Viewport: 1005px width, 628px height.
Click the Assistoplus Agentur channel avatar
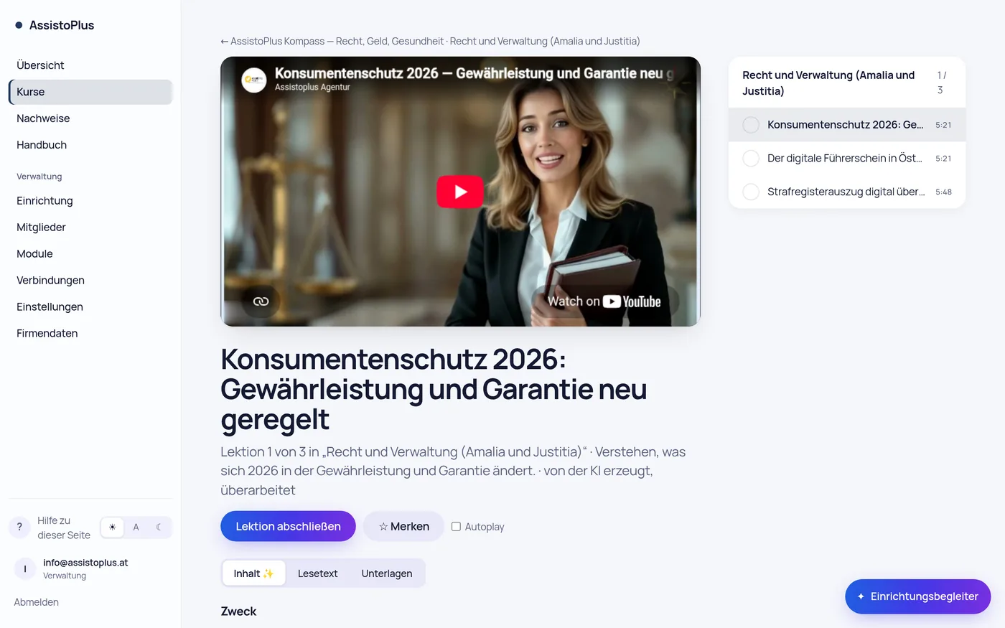tap(254, 80)
